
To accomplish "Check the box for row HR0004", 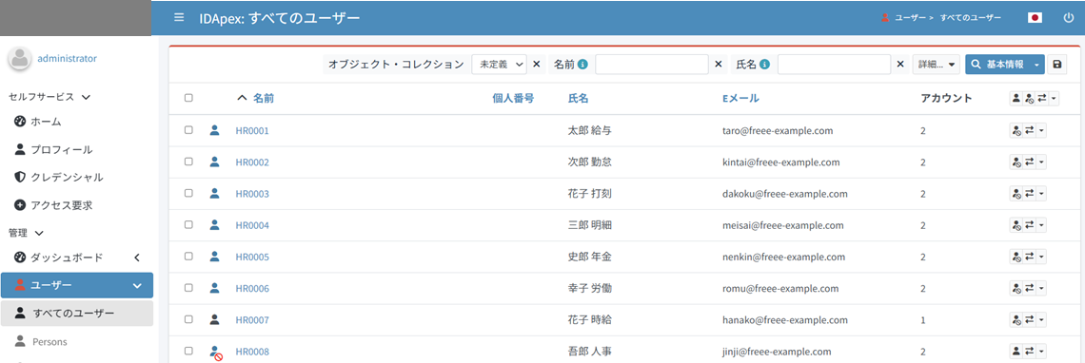I will click(188, 224).
